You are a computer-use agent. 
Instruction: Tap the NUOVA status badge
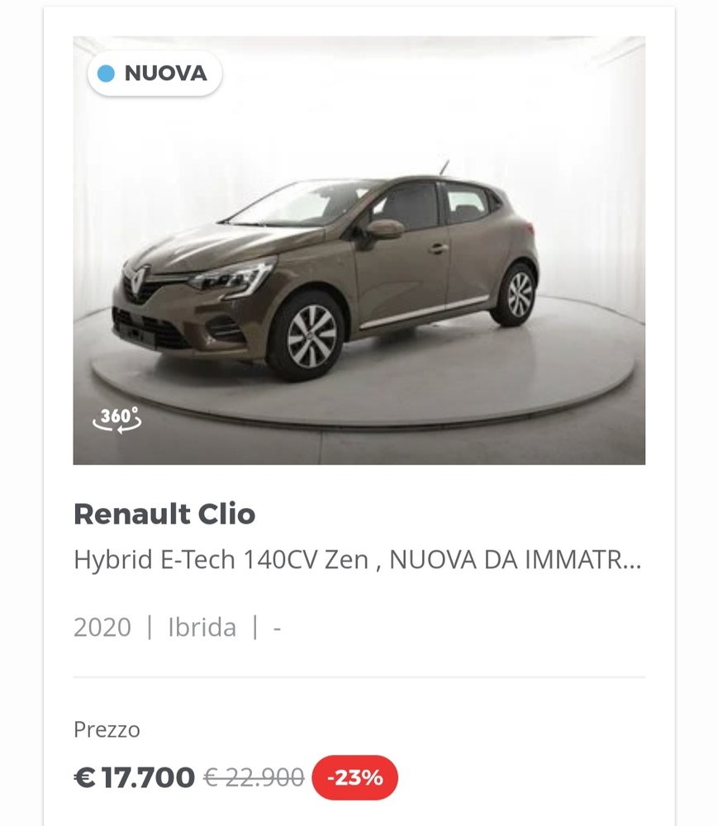pyautogui.click(x=155, y=74)
